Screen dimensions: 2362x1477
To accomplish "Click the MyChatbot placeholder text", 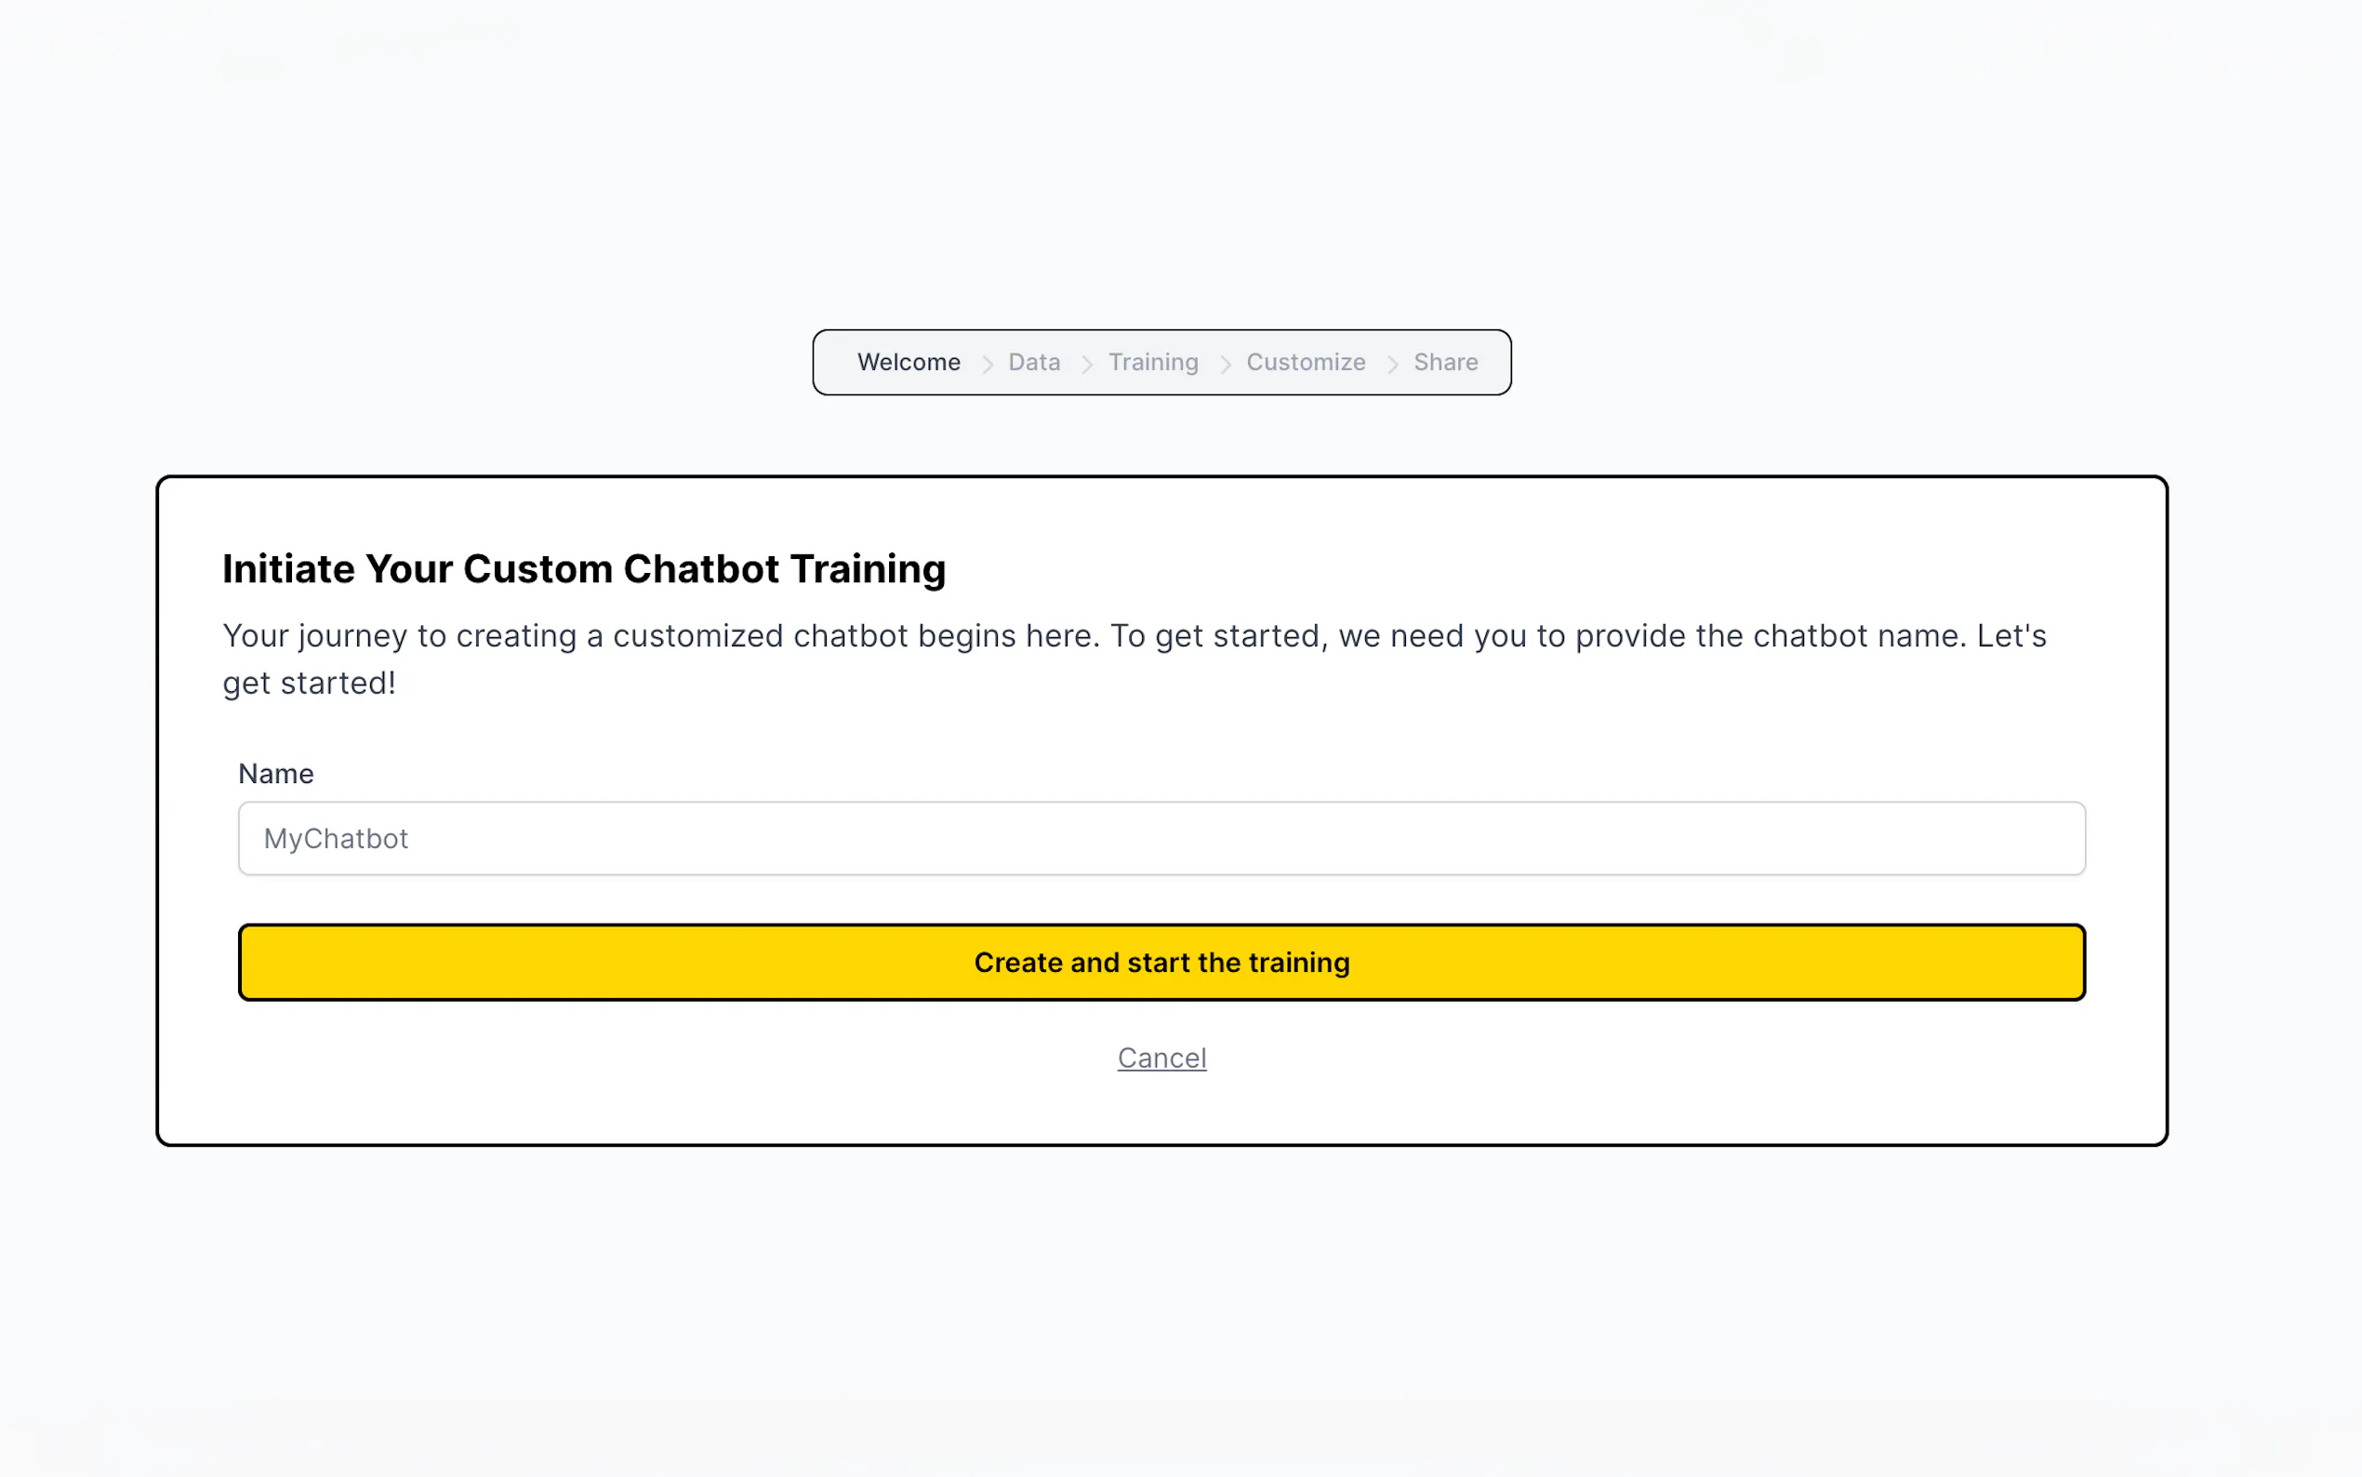I will pos(335,838).
